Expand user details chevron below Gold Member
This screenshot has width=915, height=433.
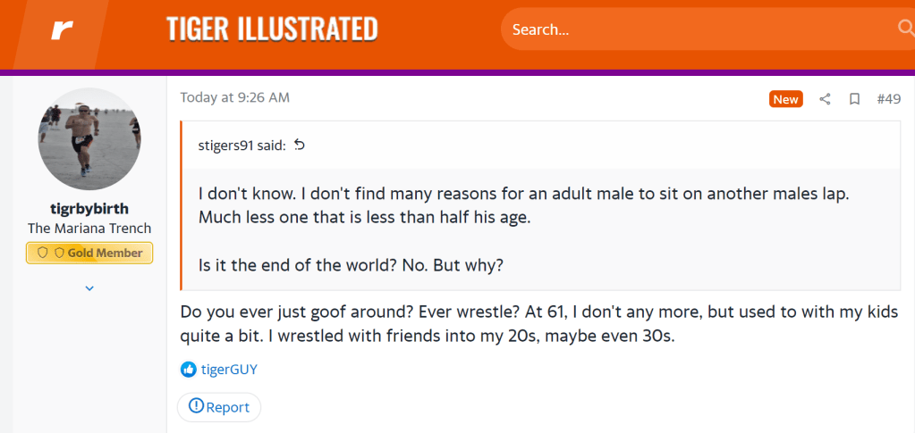coord(89,288)
